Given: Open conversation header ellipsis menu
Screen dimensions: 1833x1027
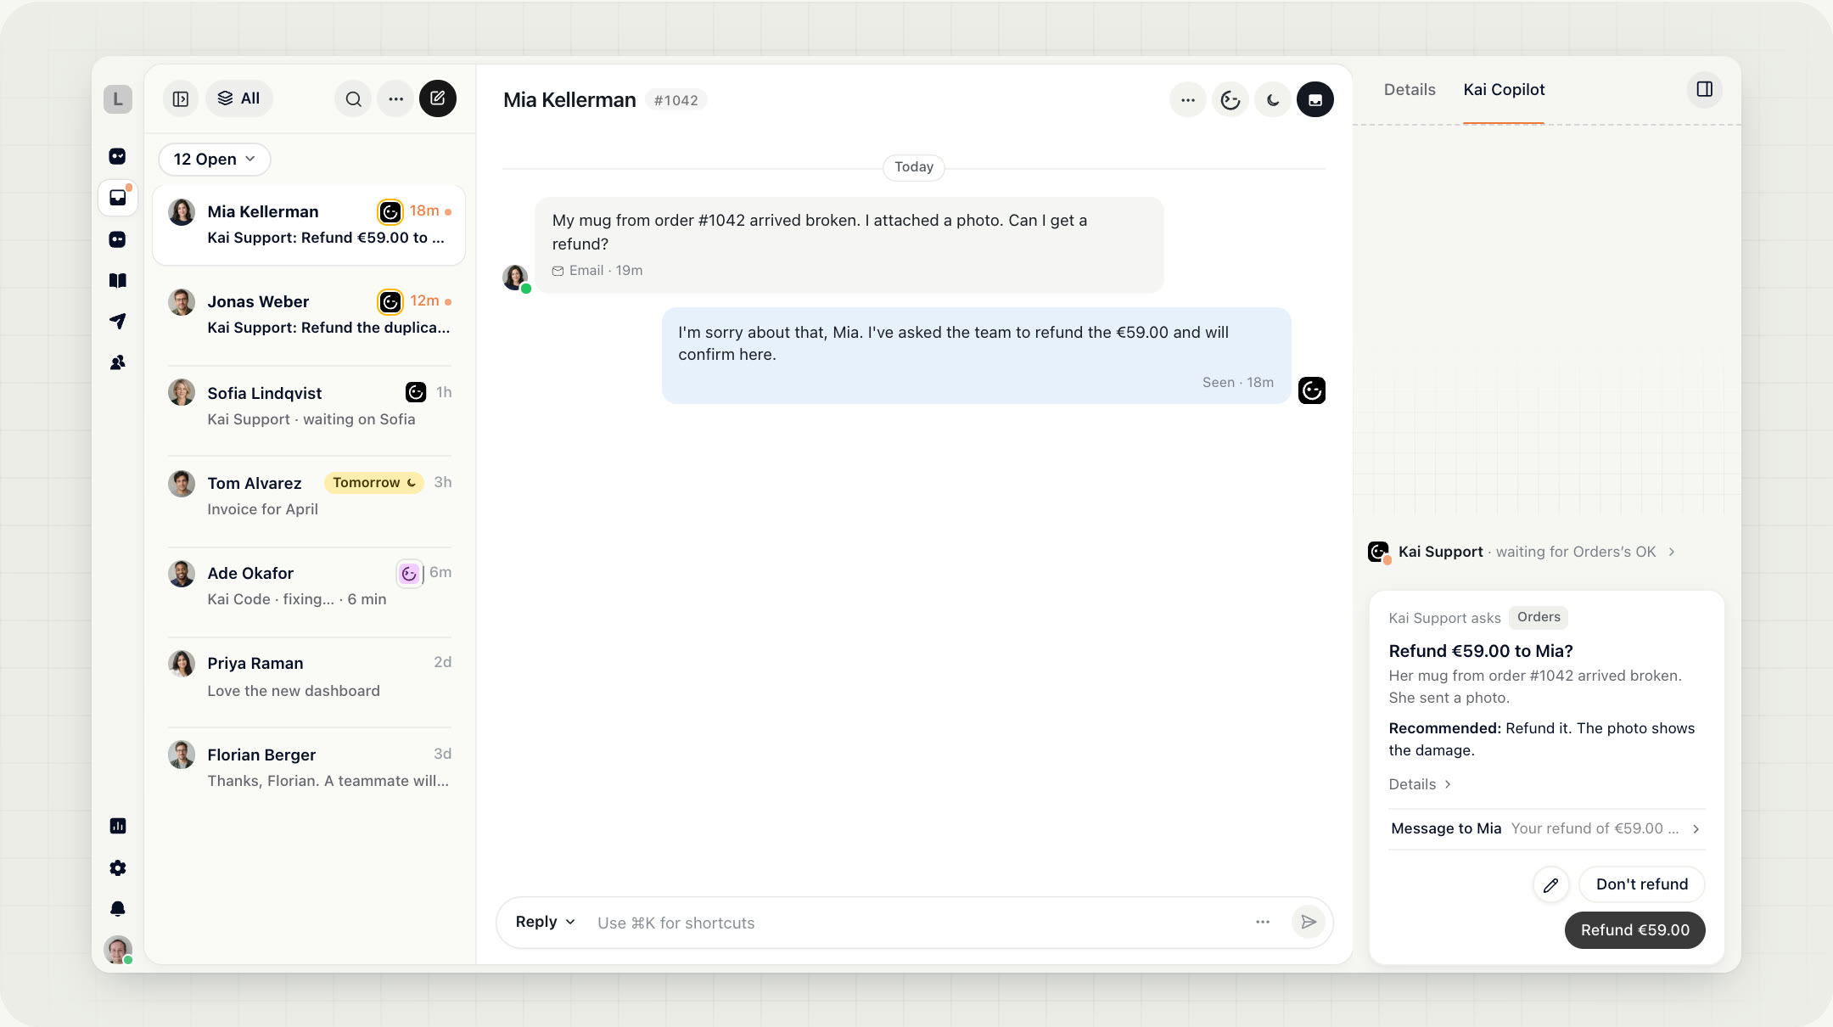Looking at the screenshot, I should [x=1188, y=100].
